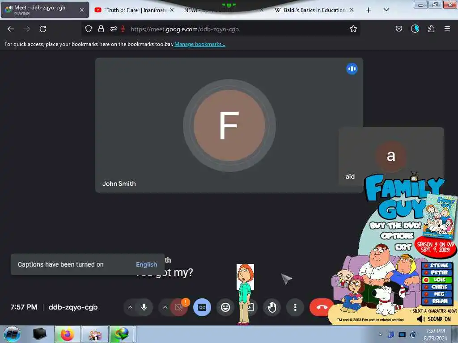458x343 pixels.
Task: Restore down the Firefox window
Action: click(x=435, y=4)
